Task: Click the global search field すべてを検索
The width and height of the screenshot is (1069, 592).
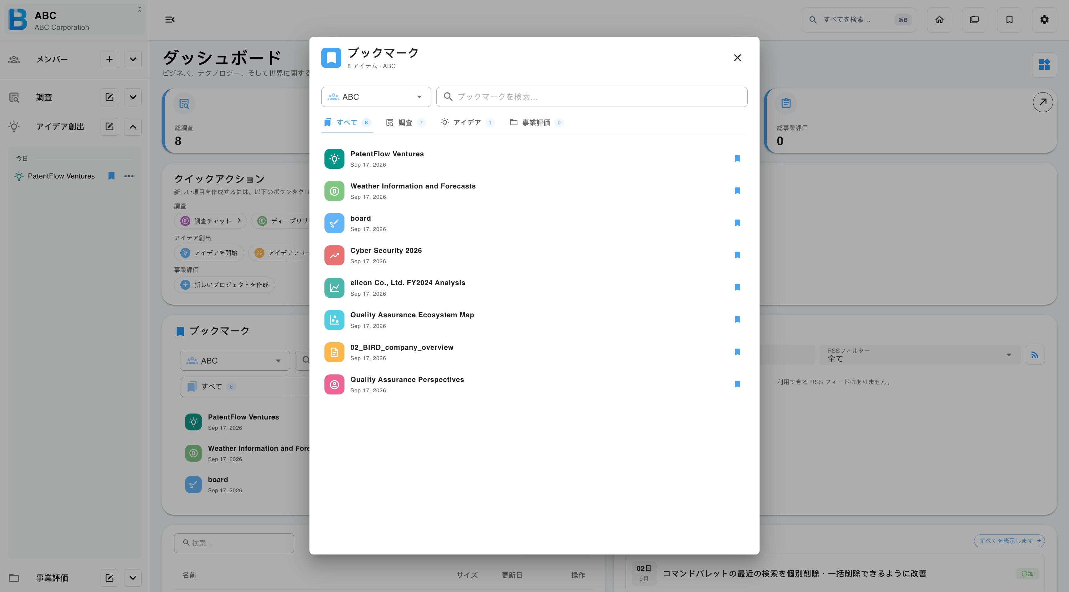Action: 858,19
